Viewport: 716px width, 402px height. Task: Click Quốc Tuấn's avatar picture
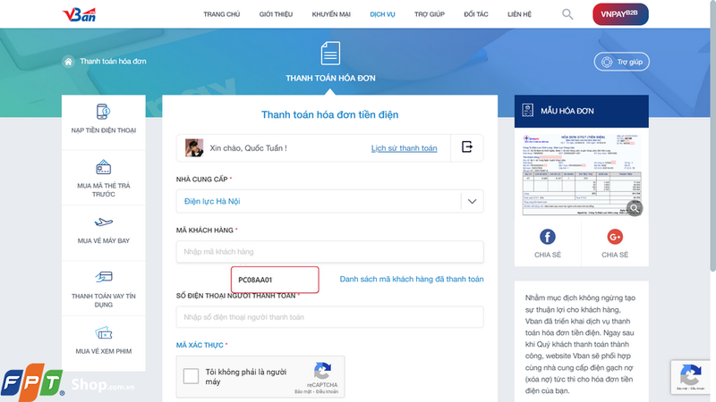(x=194, y=148)
